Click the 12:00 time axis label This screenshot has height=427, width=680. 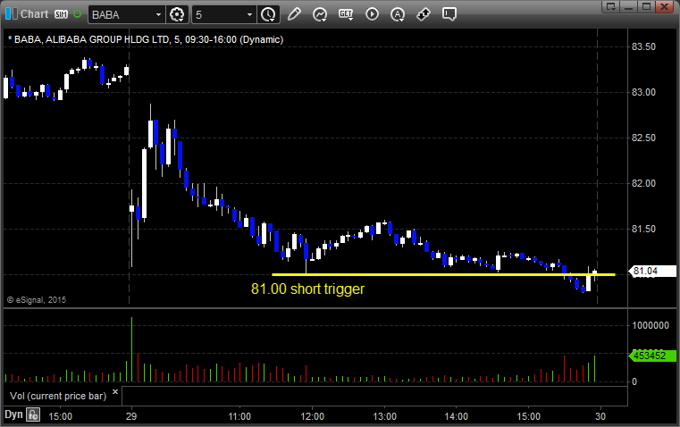(x=312, y=416)
